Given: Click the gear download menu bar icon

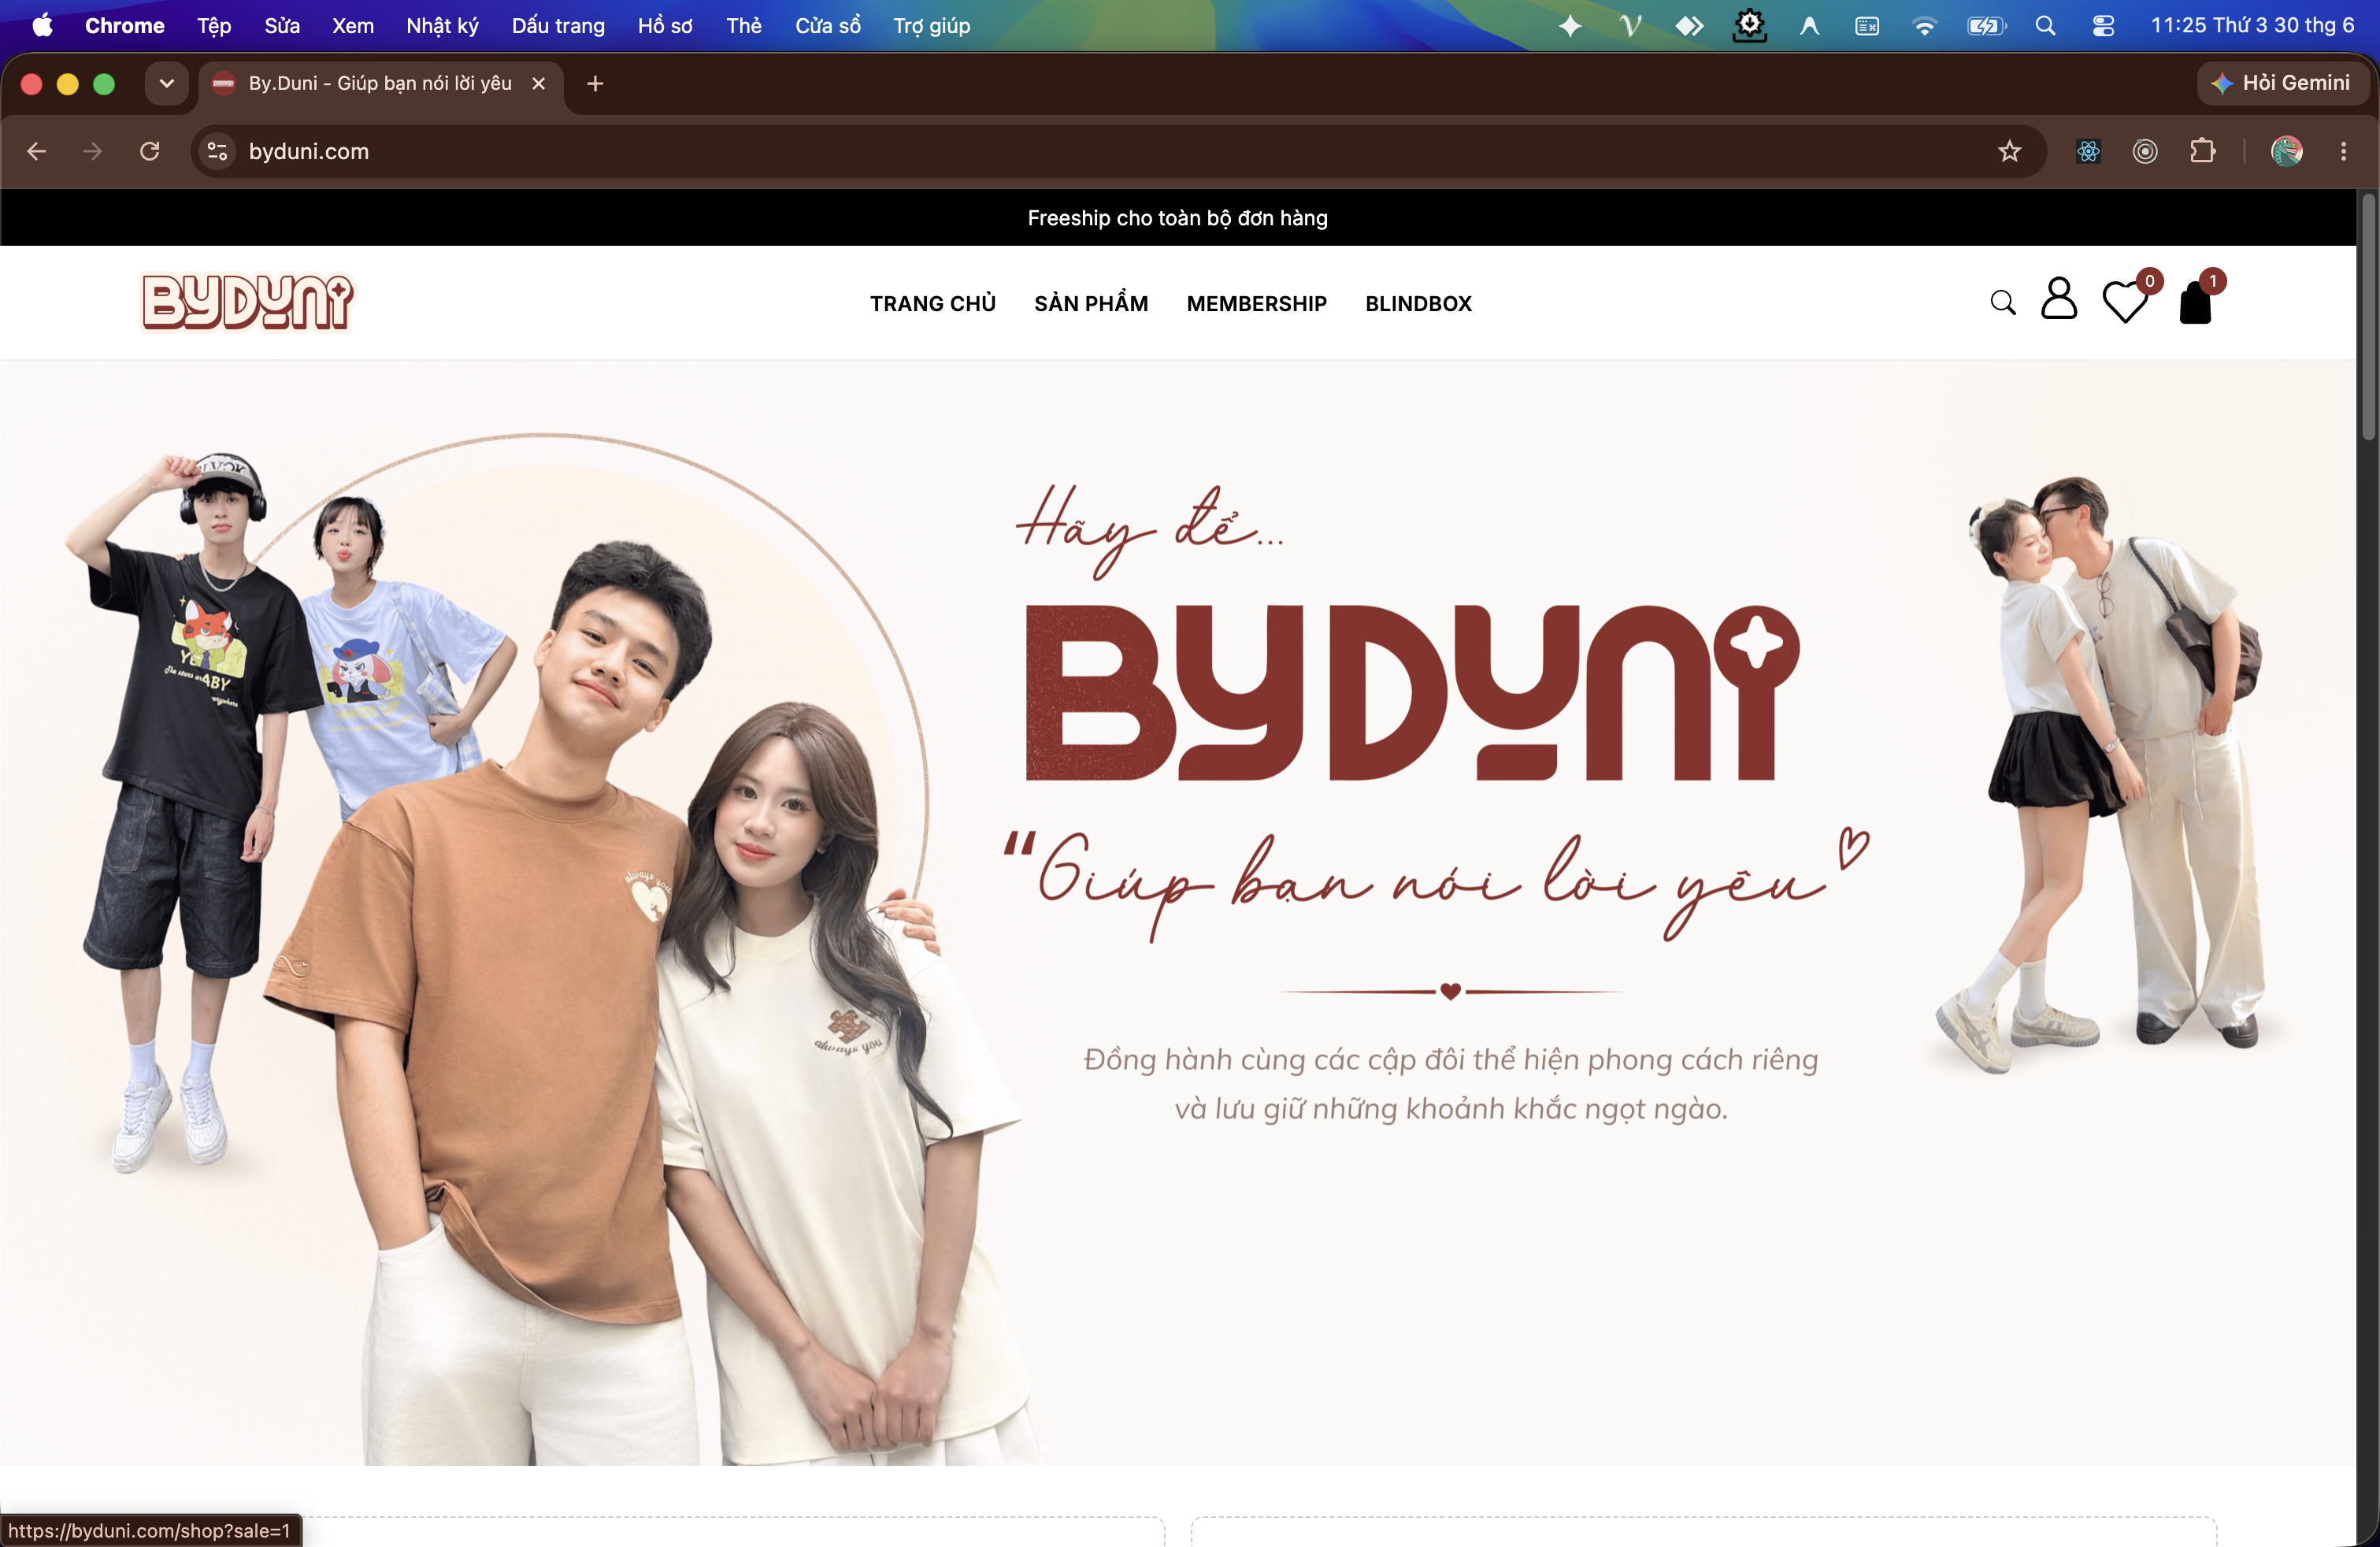Looking at the screenshot, I should (x=1749, y=25).
